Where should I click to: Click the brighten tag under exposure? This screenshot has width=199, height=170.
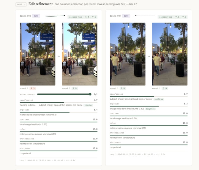(x=150, y=109)
